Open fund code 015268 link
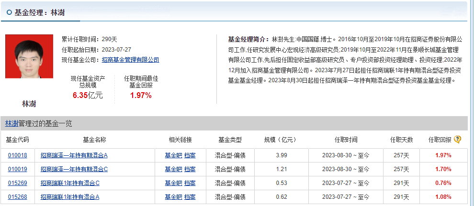Screen dimensions: 474x206 click(x=17, y=197)
